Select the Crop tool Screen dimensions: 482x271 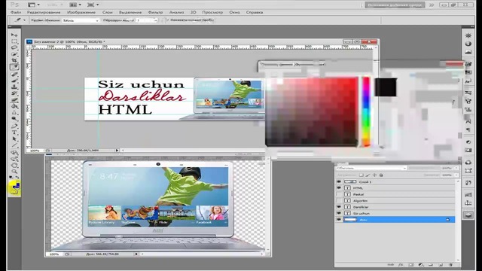[14, 60]
